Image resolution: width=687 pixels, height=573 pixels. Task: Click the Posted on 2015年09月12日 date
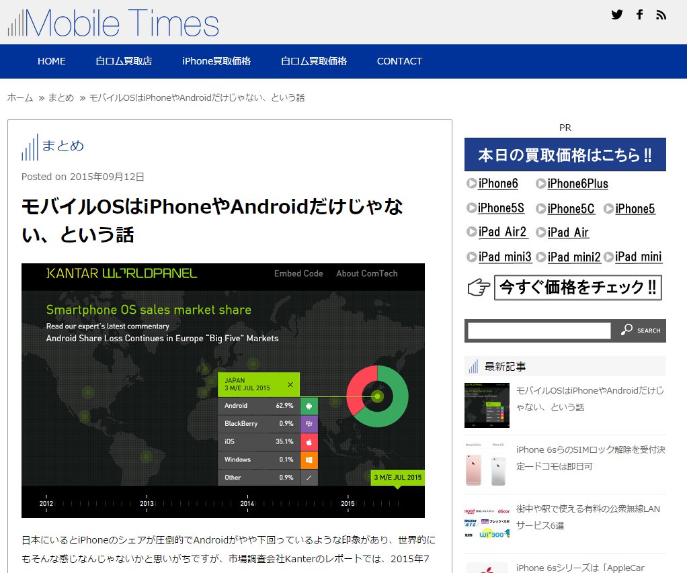click(x=83, y=177)
